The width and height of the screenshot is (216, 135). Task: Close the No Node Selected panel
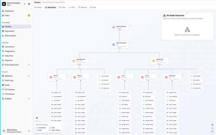[x=187, y=12]
